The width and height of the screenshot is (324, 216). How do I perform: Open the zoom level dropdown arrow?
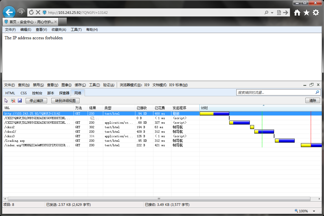pyautogui.click(x=314, y=211)
